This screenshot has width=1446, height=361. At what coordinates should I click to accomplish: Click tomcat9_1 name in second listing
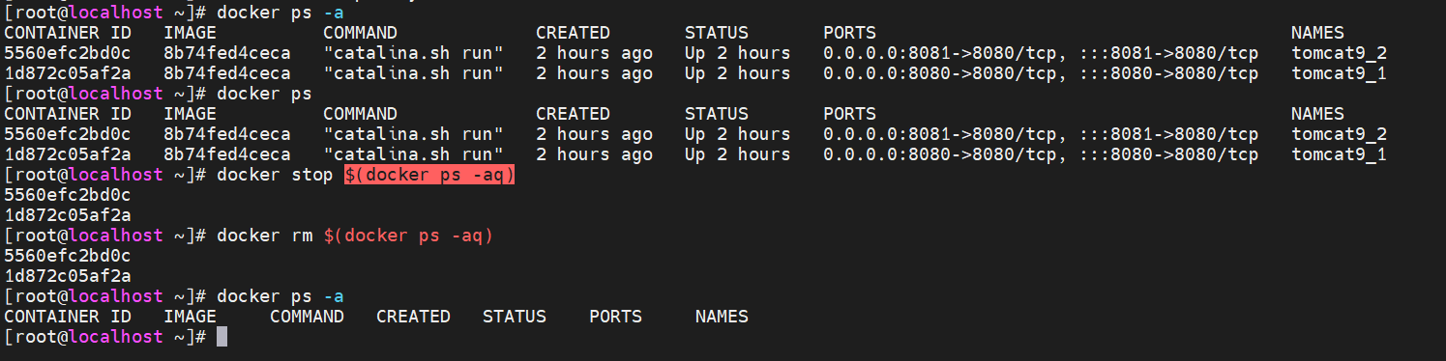1339,154
